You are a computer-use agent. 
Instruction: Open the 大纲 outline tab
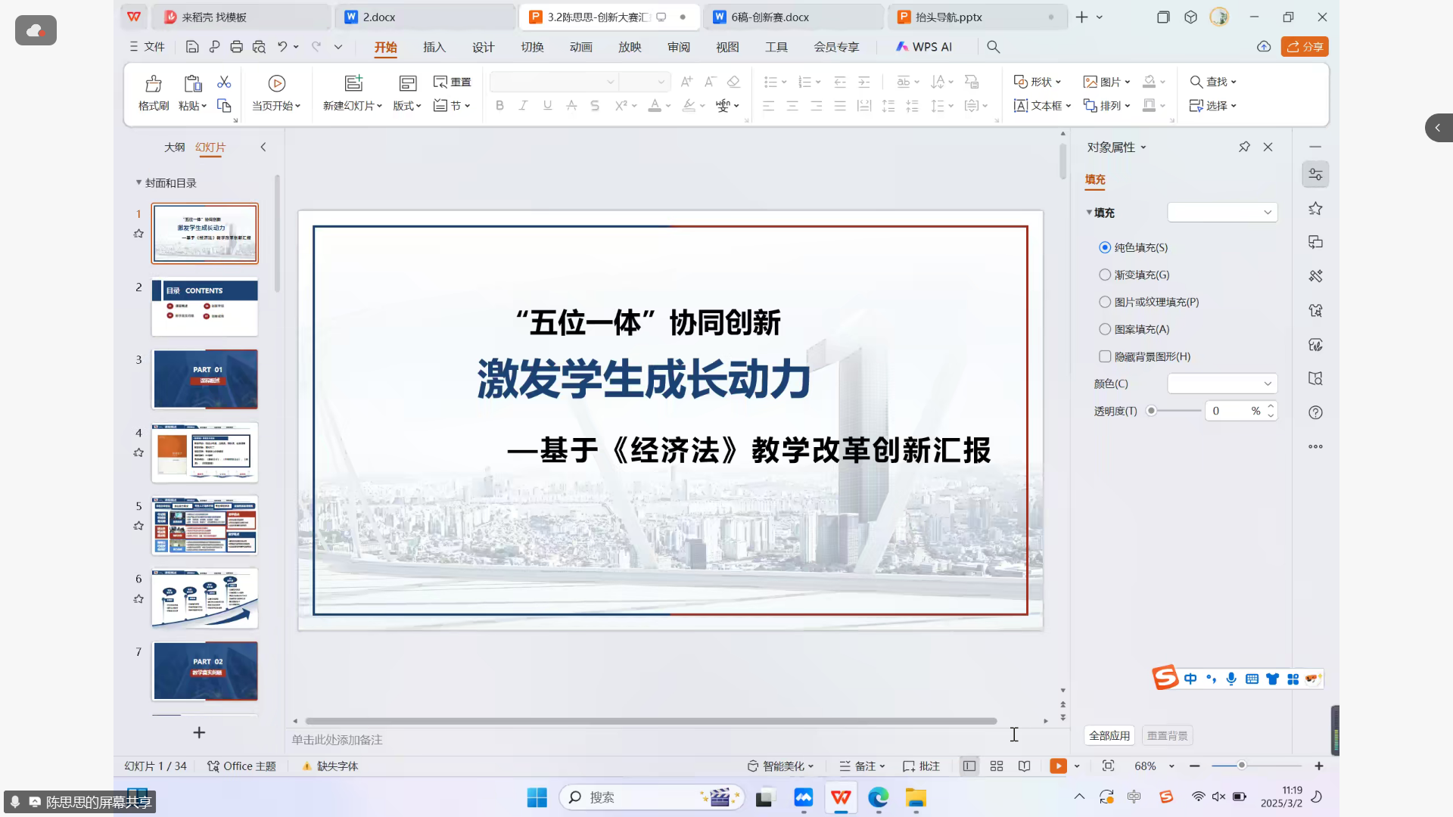pos(175,148)
